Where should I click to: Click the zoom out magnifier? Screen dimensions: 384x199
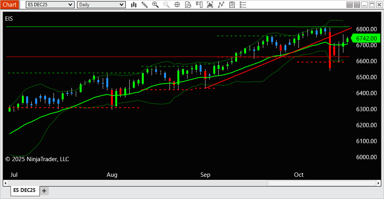point(166,5)
